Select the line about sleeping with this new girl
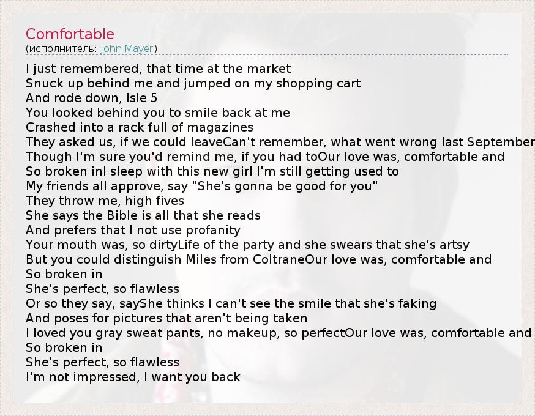The width and height of the screenshot is (535, 416). (x=212, y=171)
